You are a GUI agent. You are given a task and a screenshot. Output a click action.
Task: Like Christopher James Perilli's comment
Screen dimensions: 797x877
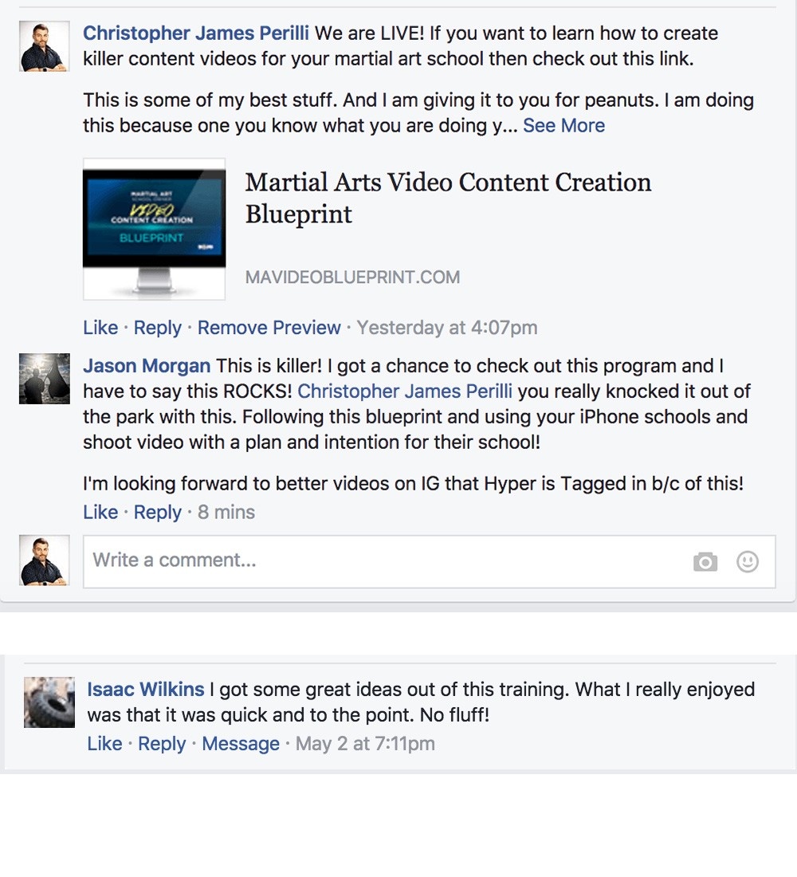tap(100, 327)
